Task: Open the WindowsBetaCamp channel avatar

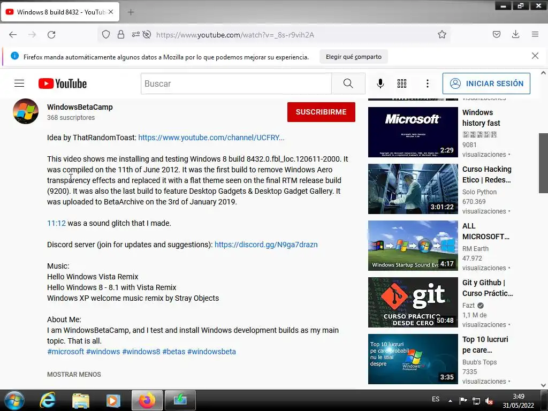Action: (26, 111)
